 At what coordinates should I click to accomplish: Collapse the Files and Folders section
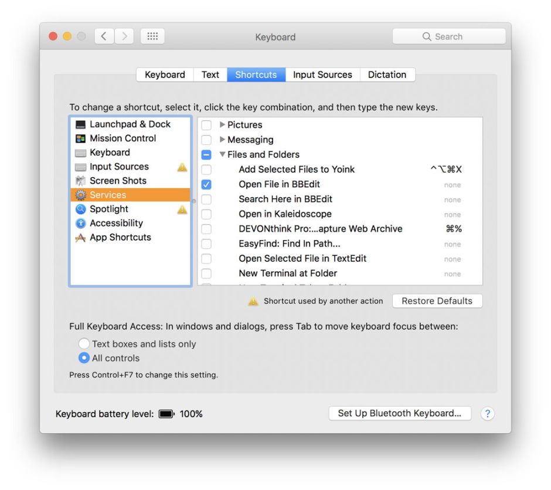pos(222,154)
